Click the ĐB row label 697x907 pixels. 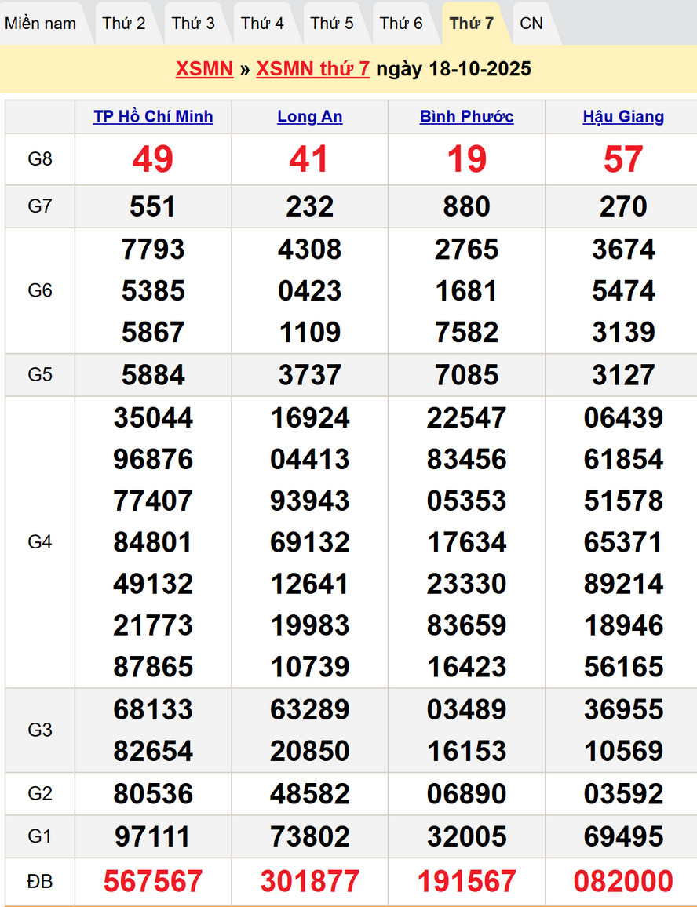[40, 881]
